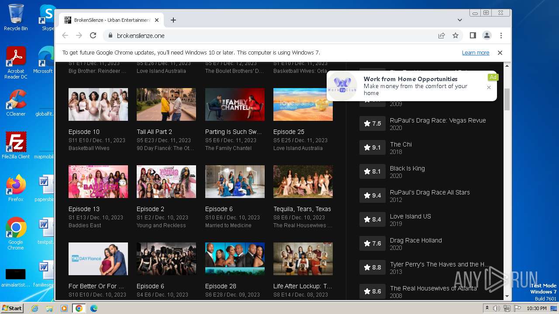Open The Family Chantel episode thumbnail

click(235, 105)
